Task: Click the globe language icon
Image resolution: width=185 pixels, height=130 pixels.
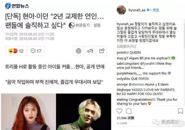Action: (x=78, y=51)
